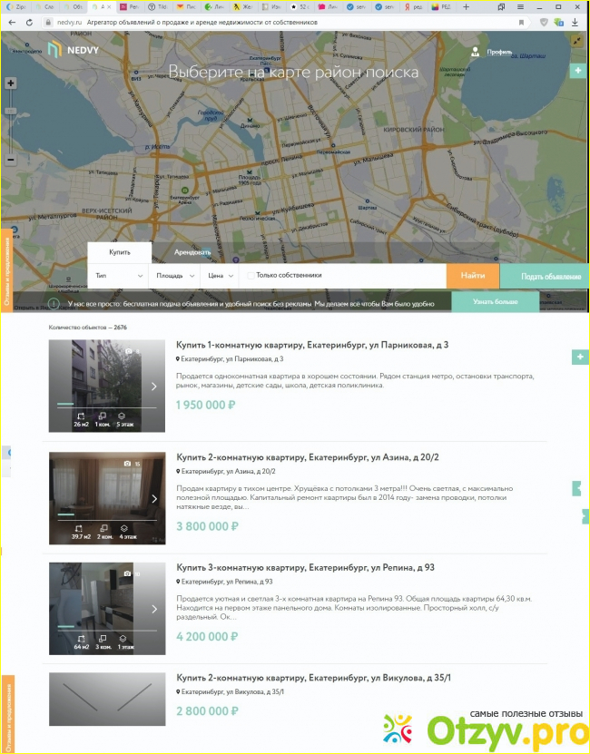Open the Профиль user icon
This screenshot has height=754, width=590.
[x=475, y=53]
